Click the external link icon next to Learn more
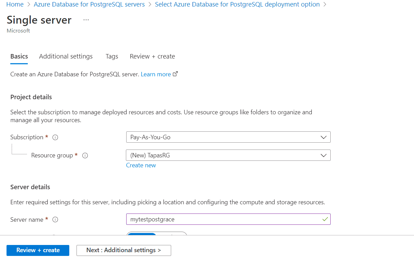Screen dimensions: 414x259 pos(175,74)
